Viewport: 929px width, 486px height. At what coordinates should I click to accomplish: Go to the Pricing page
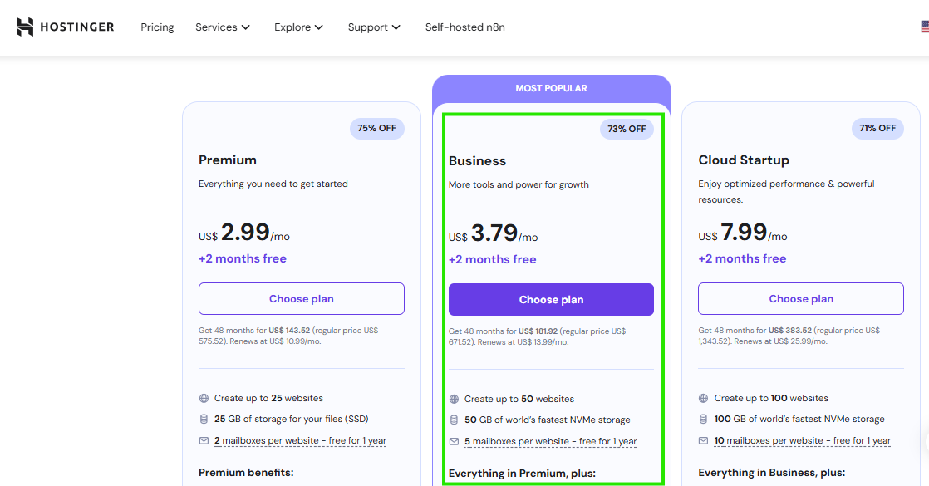[x=157, y=27]
